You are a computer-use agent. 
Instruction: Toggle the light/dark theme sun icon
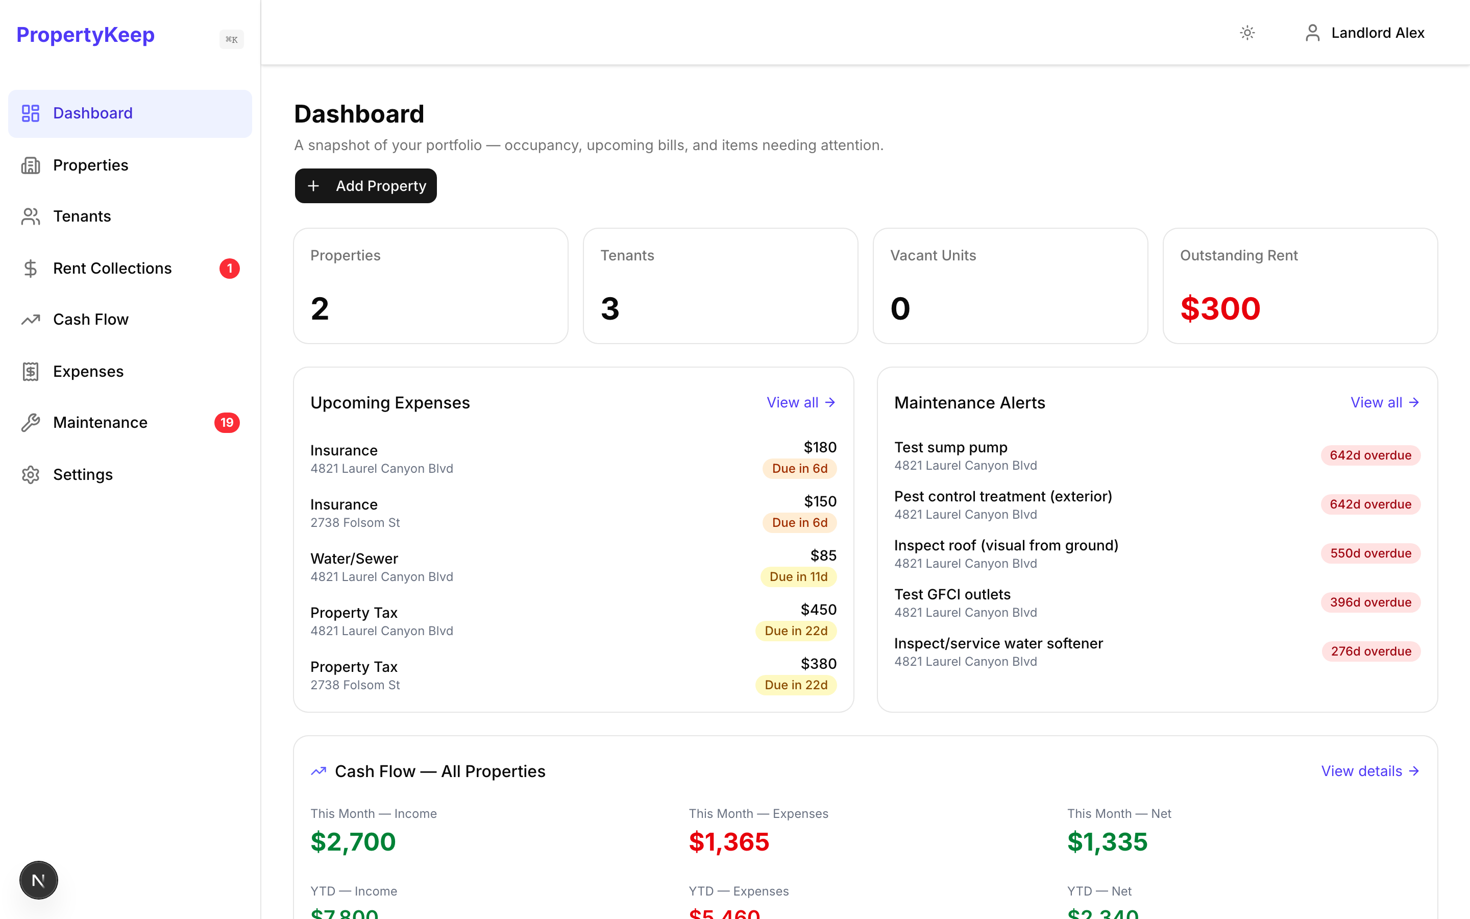[x=1247, y=33]
